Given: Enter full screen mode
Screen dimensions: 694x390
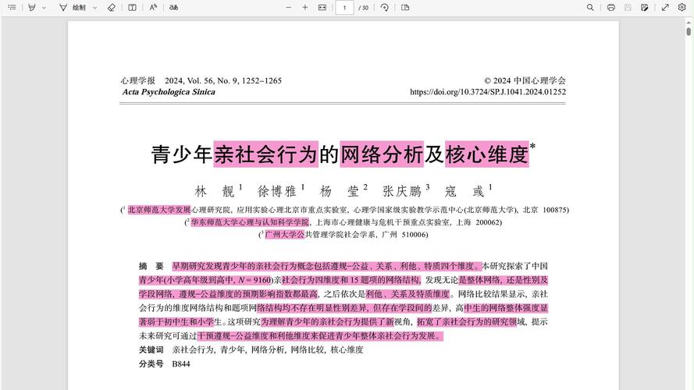Looking at the screenshot, I should pos(665,8).
